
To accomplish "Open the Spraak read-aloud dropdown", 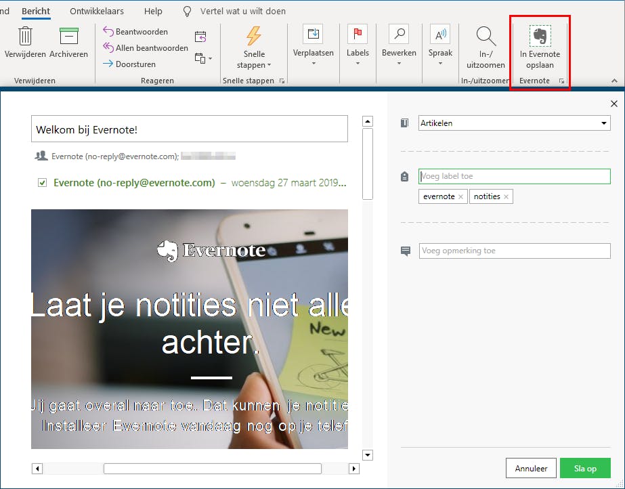I will pos(440,46).
